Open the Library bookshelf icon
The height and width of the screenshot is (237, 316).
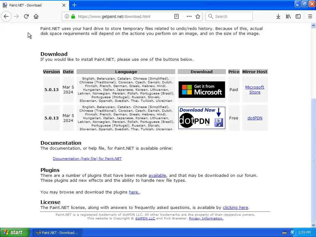click(x=288, y=16)
